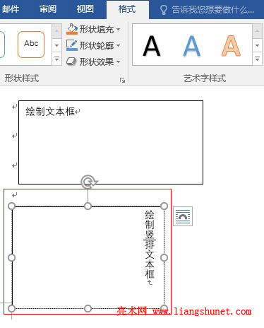The image size is (264, 328).
Task: Click the top-middle sizing handle of vertical text box
Action: pyautogui.click(x=88, y=206)
